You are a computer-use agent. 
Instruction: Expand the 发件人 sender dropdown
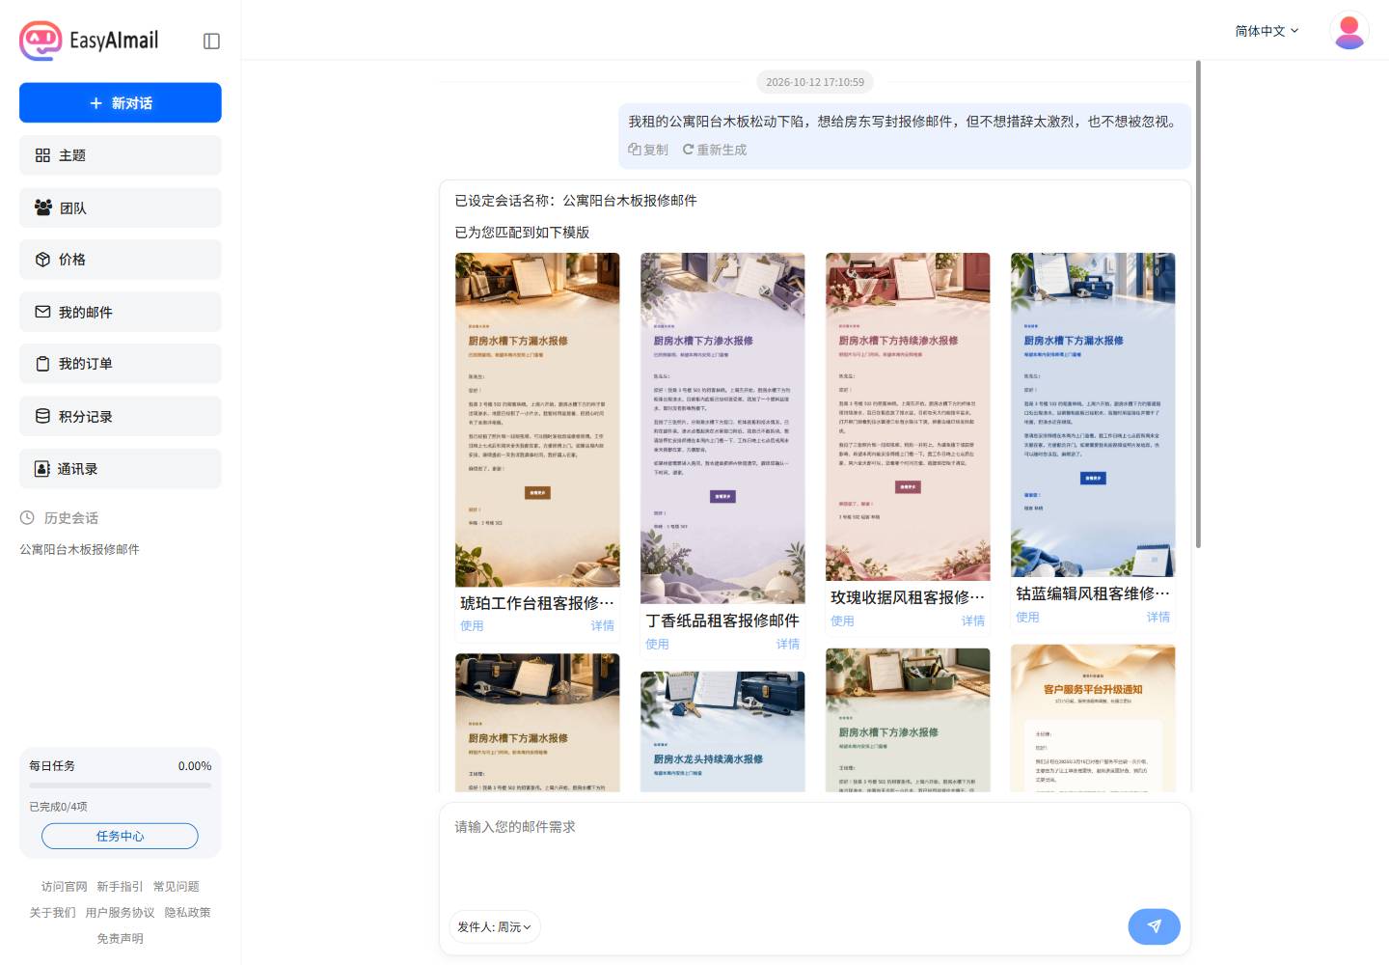click(x=494, y=926)
